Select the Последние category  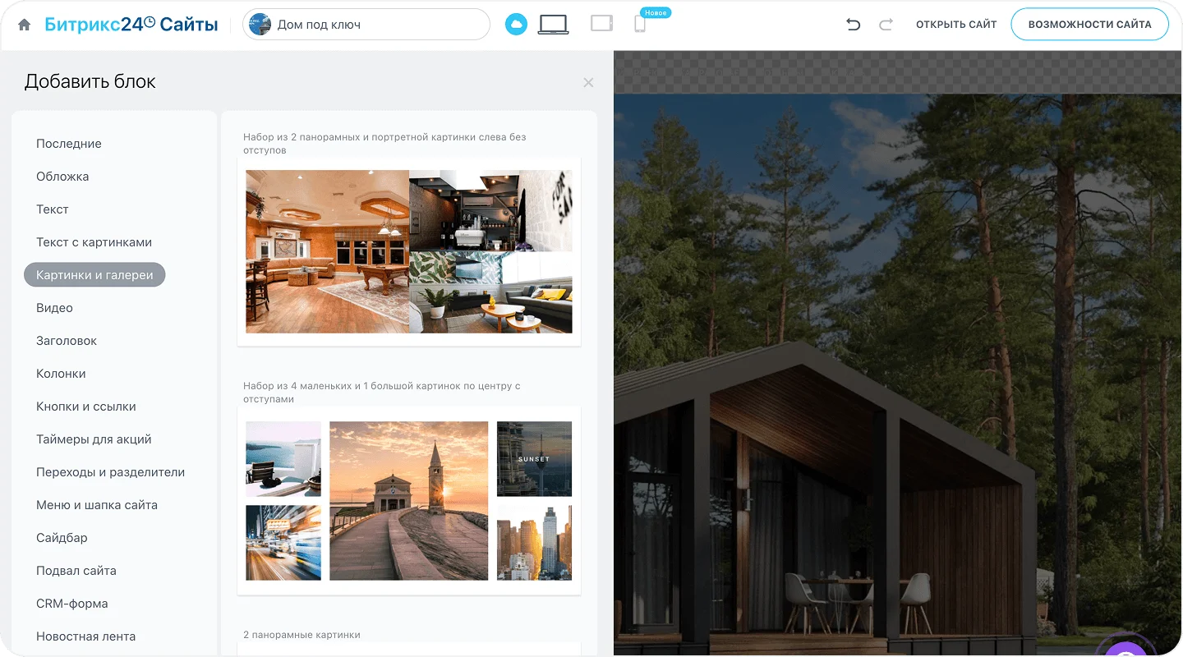(x=69, y=144)
